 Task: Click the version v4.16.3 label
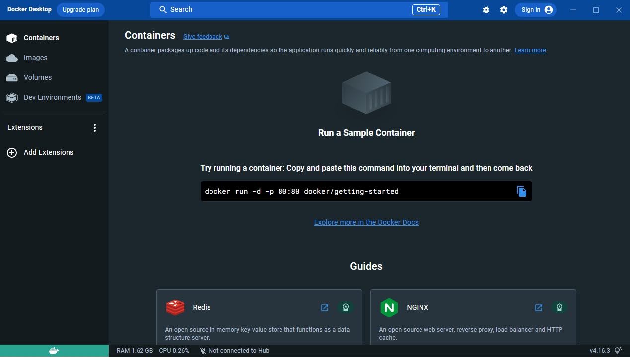[x=600, y=351]
